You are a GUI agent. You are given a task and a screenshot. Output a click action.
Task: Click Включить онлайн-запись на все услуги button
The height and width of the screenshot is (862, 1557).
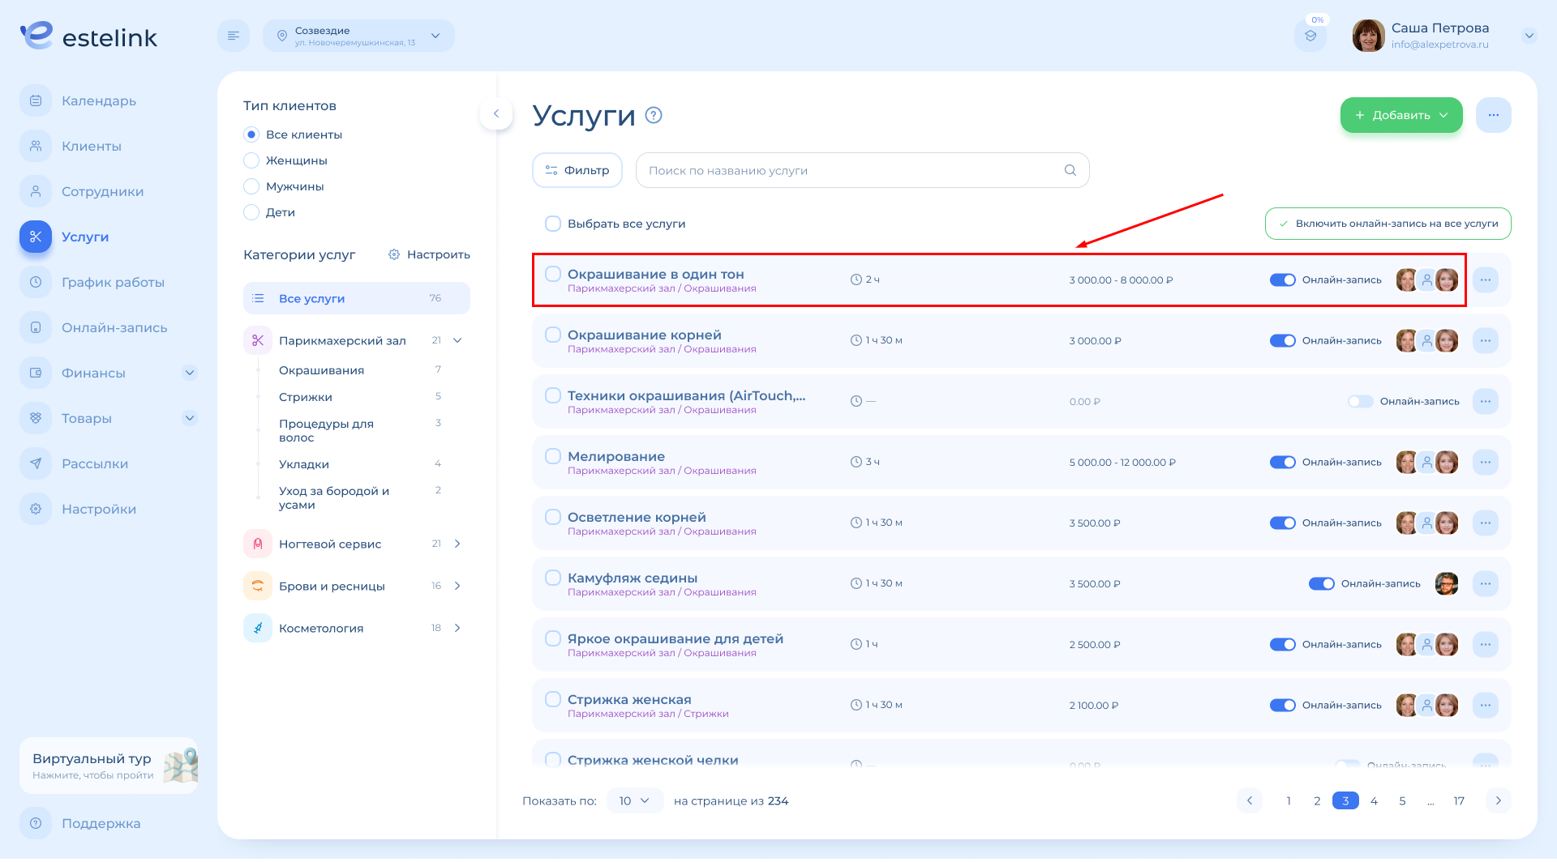(1388, 224)
